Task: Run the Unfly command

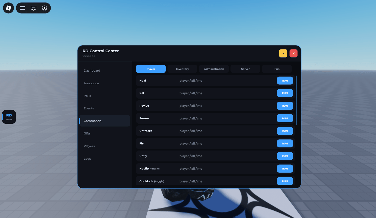Action: (285, 156)
